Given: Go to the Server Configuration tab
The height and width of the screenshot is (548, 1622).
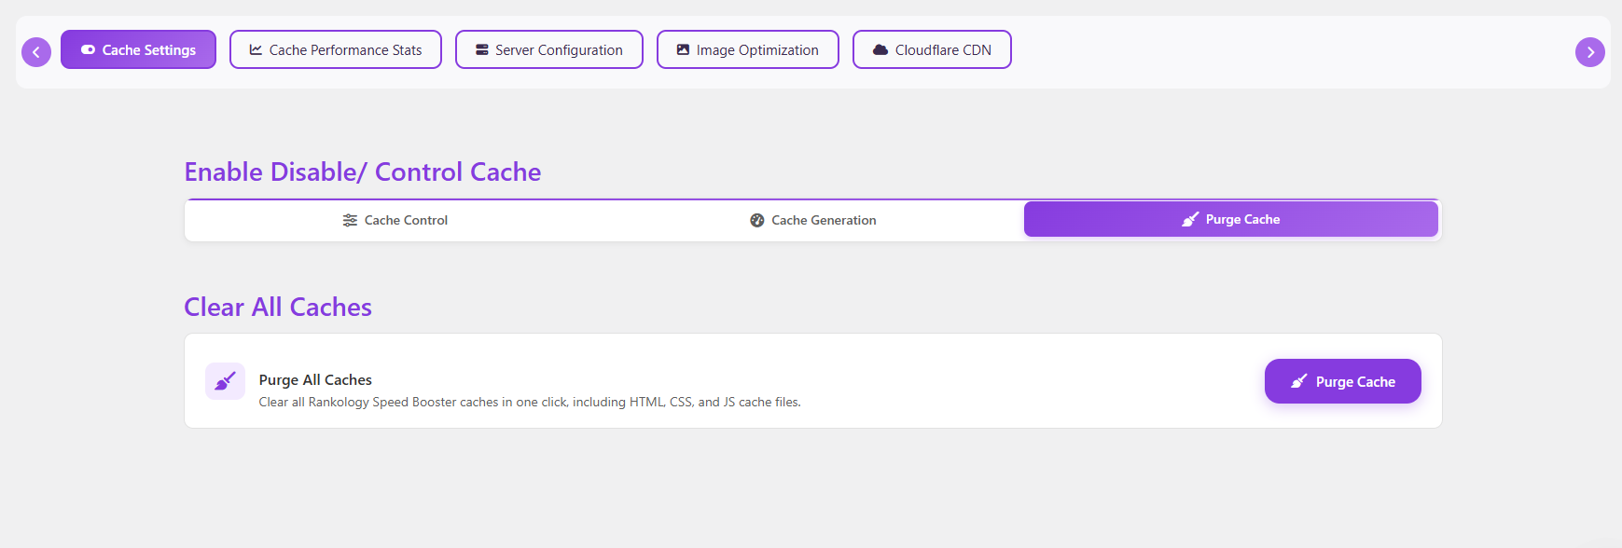Looking at the screenshot, I should pos(549,50).
